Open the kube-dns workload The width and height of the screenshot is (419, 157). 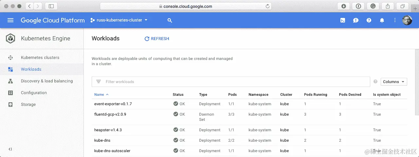click(102, 140)
